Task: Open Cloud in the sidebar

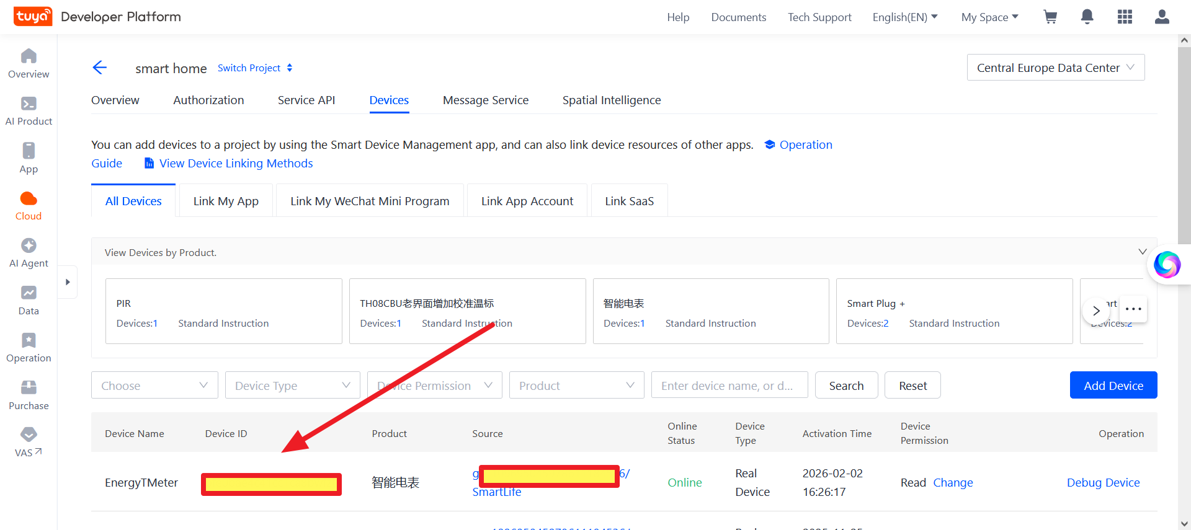Action: pyautogui.click(x=29, y=206)
